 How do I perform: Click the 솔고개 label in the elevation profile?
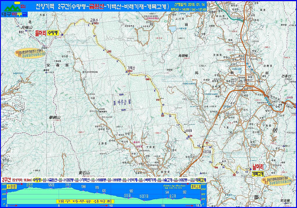point(172,196)
